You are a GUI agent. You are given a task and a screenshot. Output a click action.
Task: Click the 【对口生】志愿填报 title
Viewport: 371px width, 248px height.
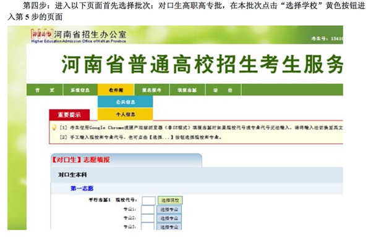point(80,160)
